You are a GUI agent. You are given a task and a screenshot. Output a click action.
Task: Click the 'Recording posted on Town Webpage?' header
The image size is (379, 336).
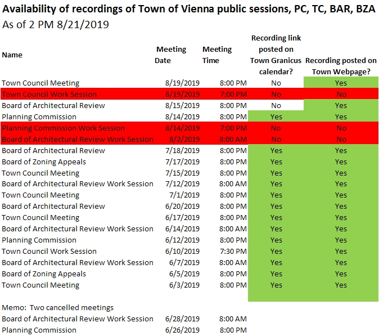[341, 66]
